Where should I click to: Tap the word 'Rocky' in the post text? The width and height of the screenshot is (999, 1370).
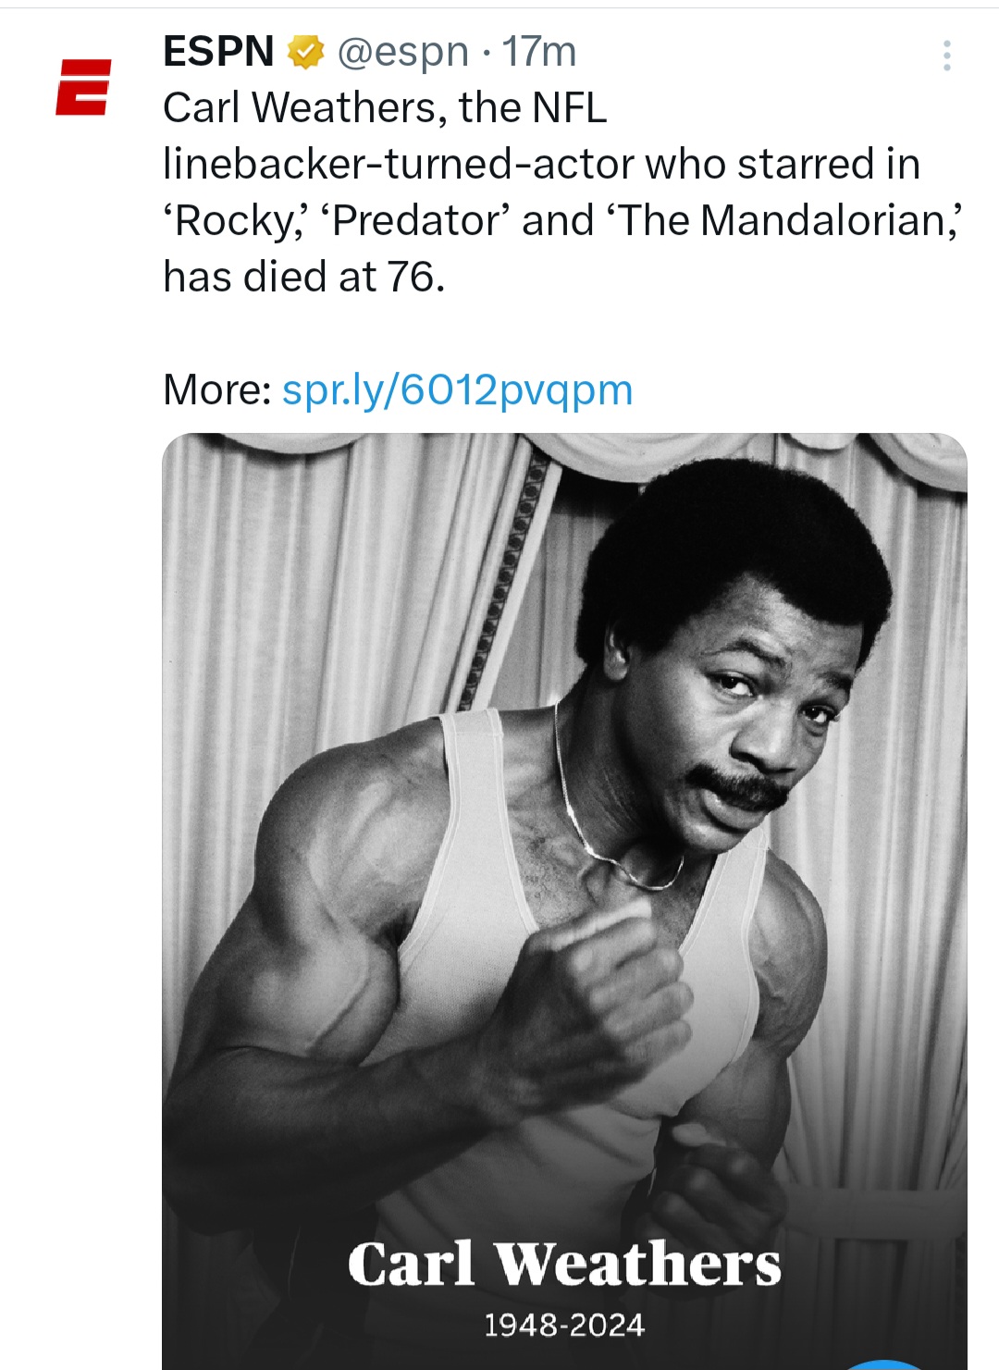229,220
